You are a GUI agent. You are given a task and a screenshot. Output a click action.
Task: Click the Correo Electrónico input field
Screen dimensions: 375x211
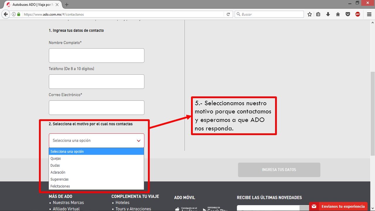[x=97, y=108]
